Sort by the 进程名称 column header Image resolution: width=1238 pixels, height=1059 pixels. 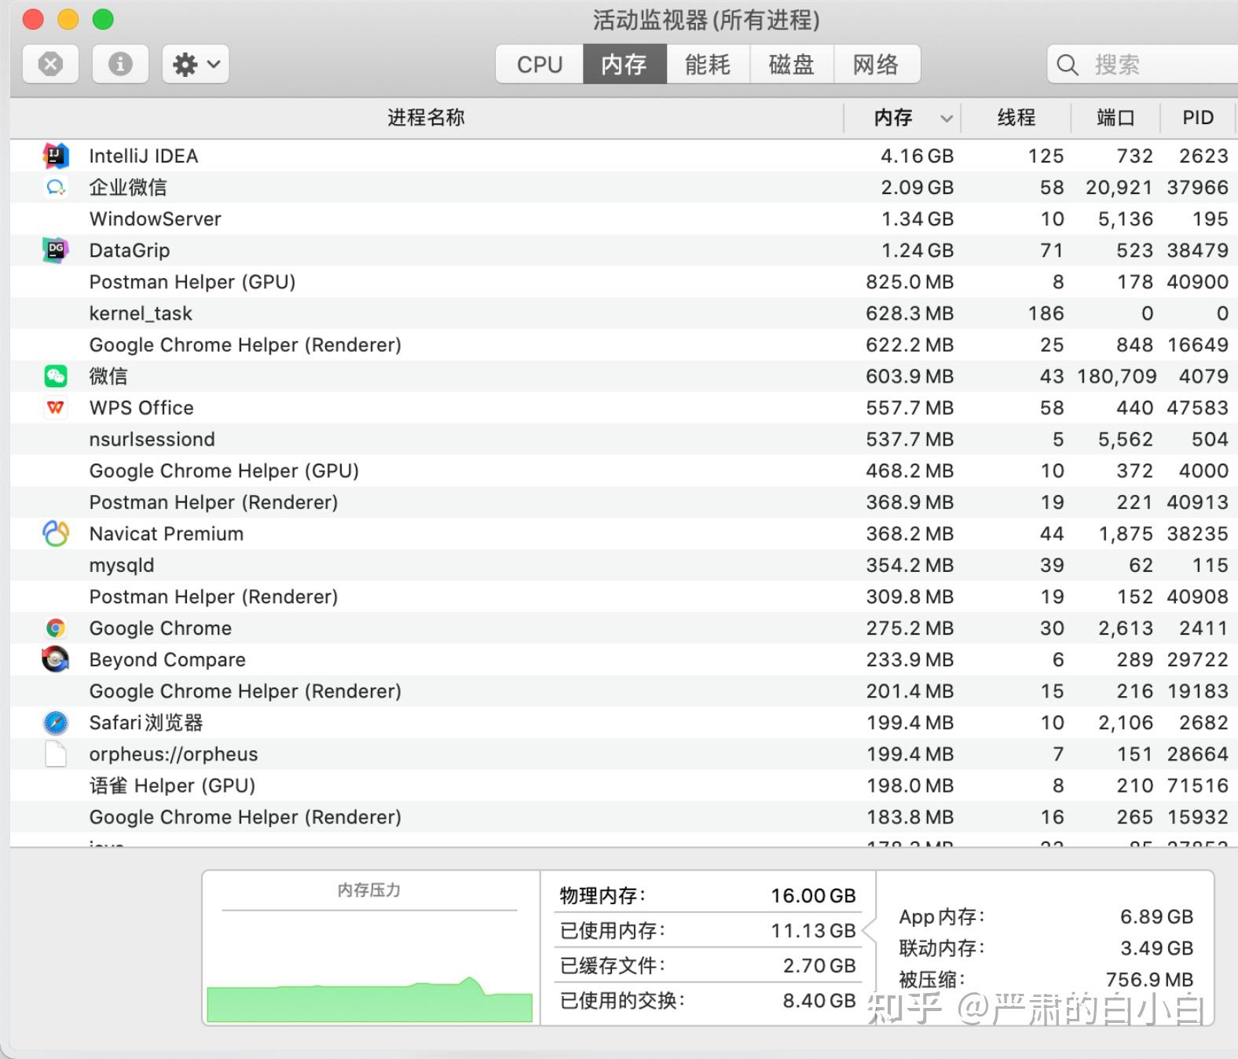[x=427, y=118]
